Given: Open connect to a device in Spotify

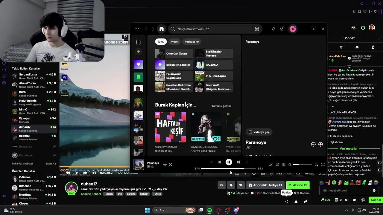Looking at the screenshot, I should pyautogui.click(x=284, y=164).
